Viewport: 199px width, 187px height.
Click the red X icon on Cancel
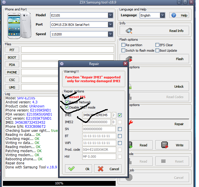coord(101,169)
